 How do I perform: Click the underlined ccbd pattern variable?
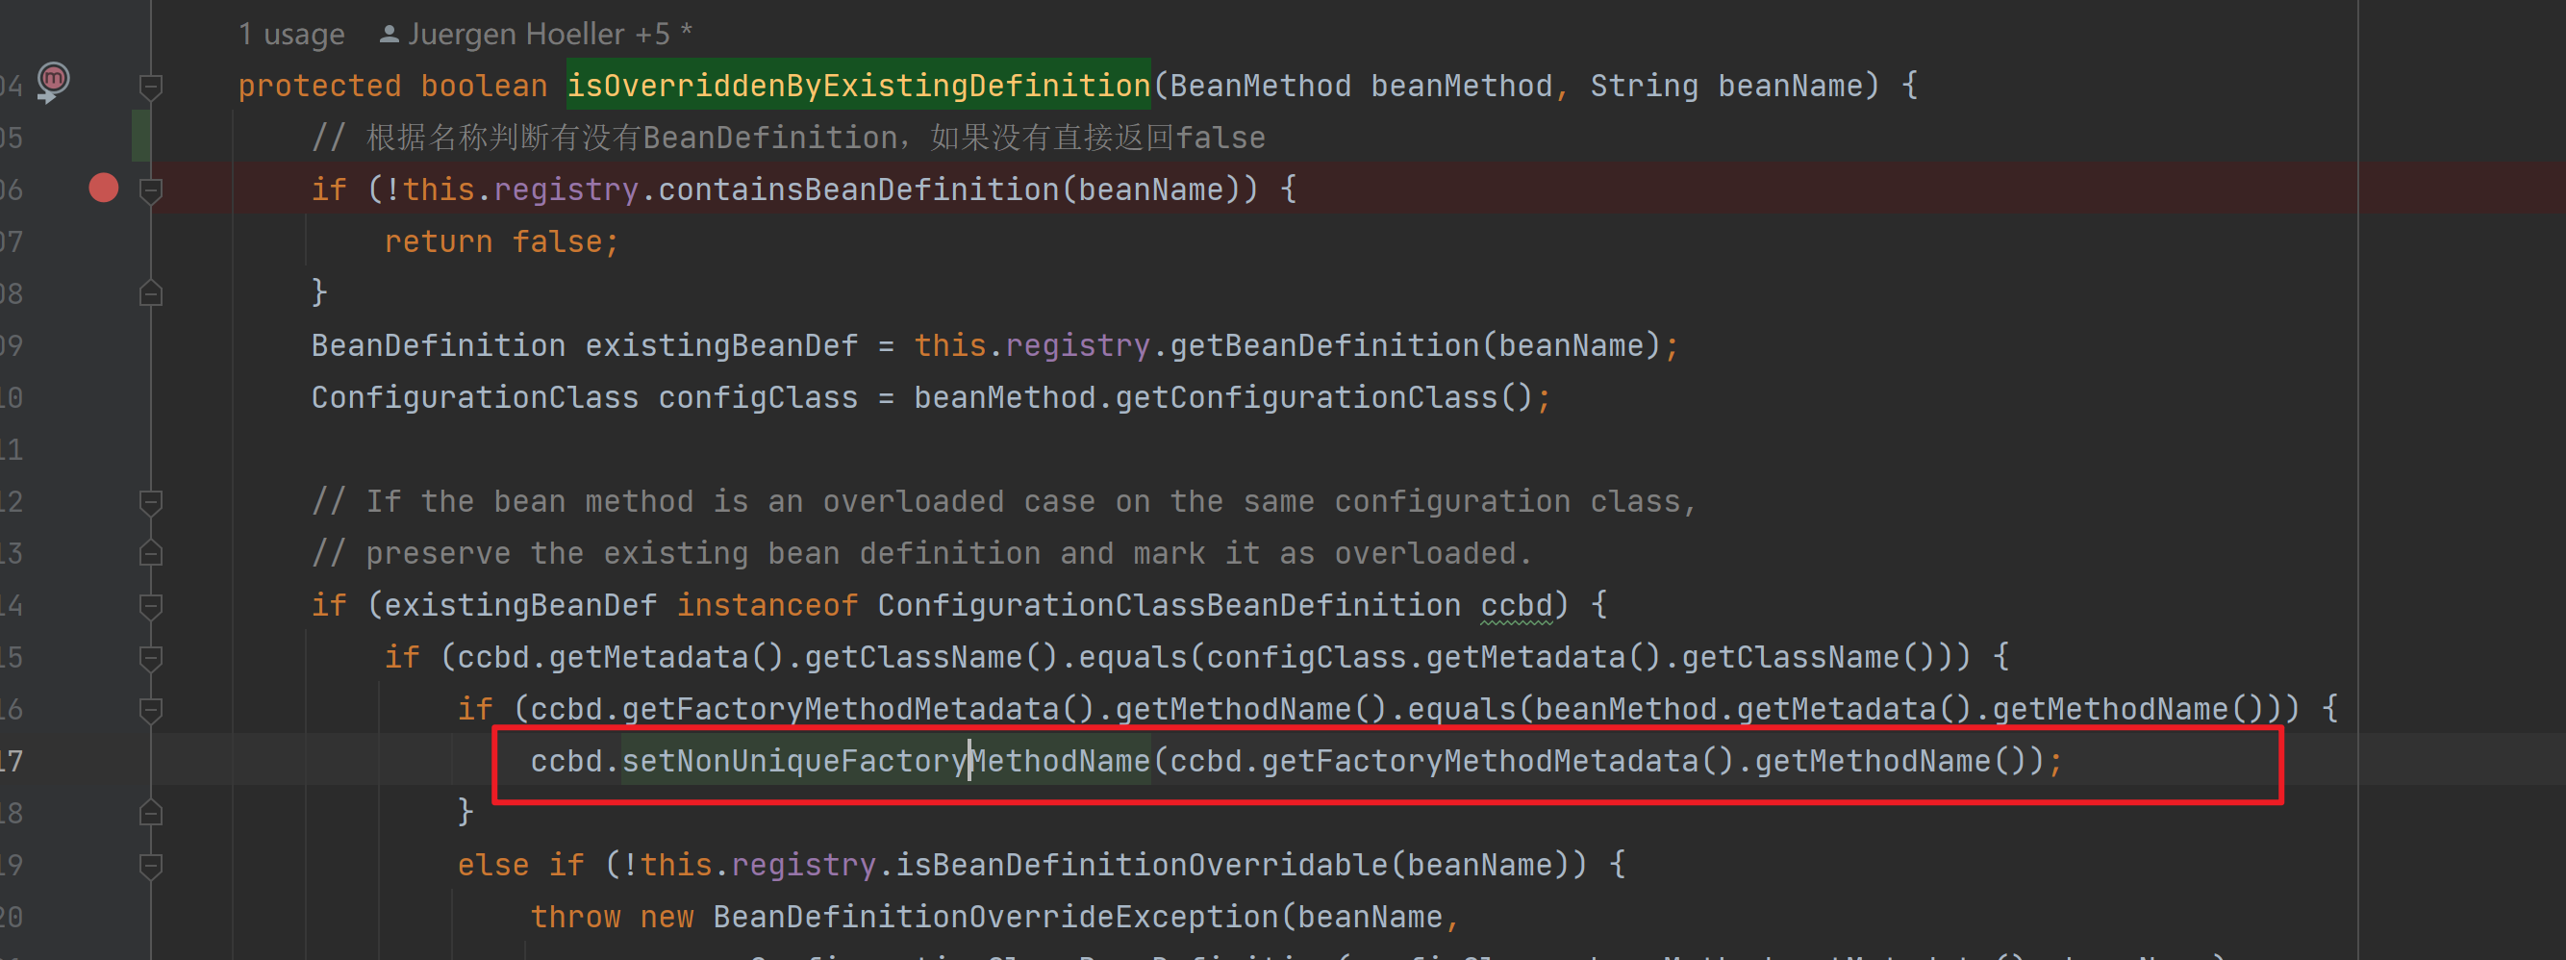click(x=1515, y=605)
